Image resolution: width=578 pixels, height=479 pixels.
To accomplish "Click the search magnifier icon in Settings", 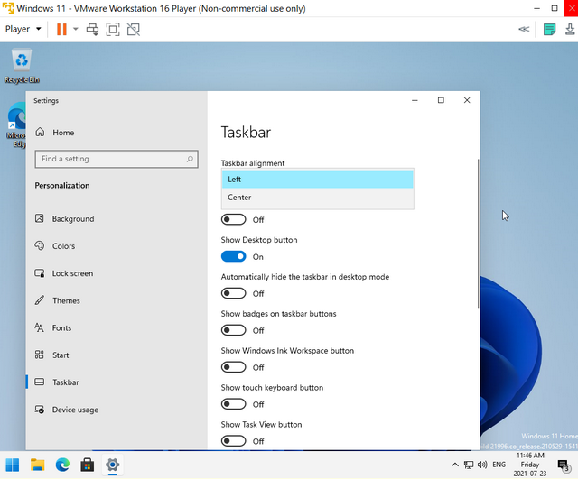I will point(190,159).
